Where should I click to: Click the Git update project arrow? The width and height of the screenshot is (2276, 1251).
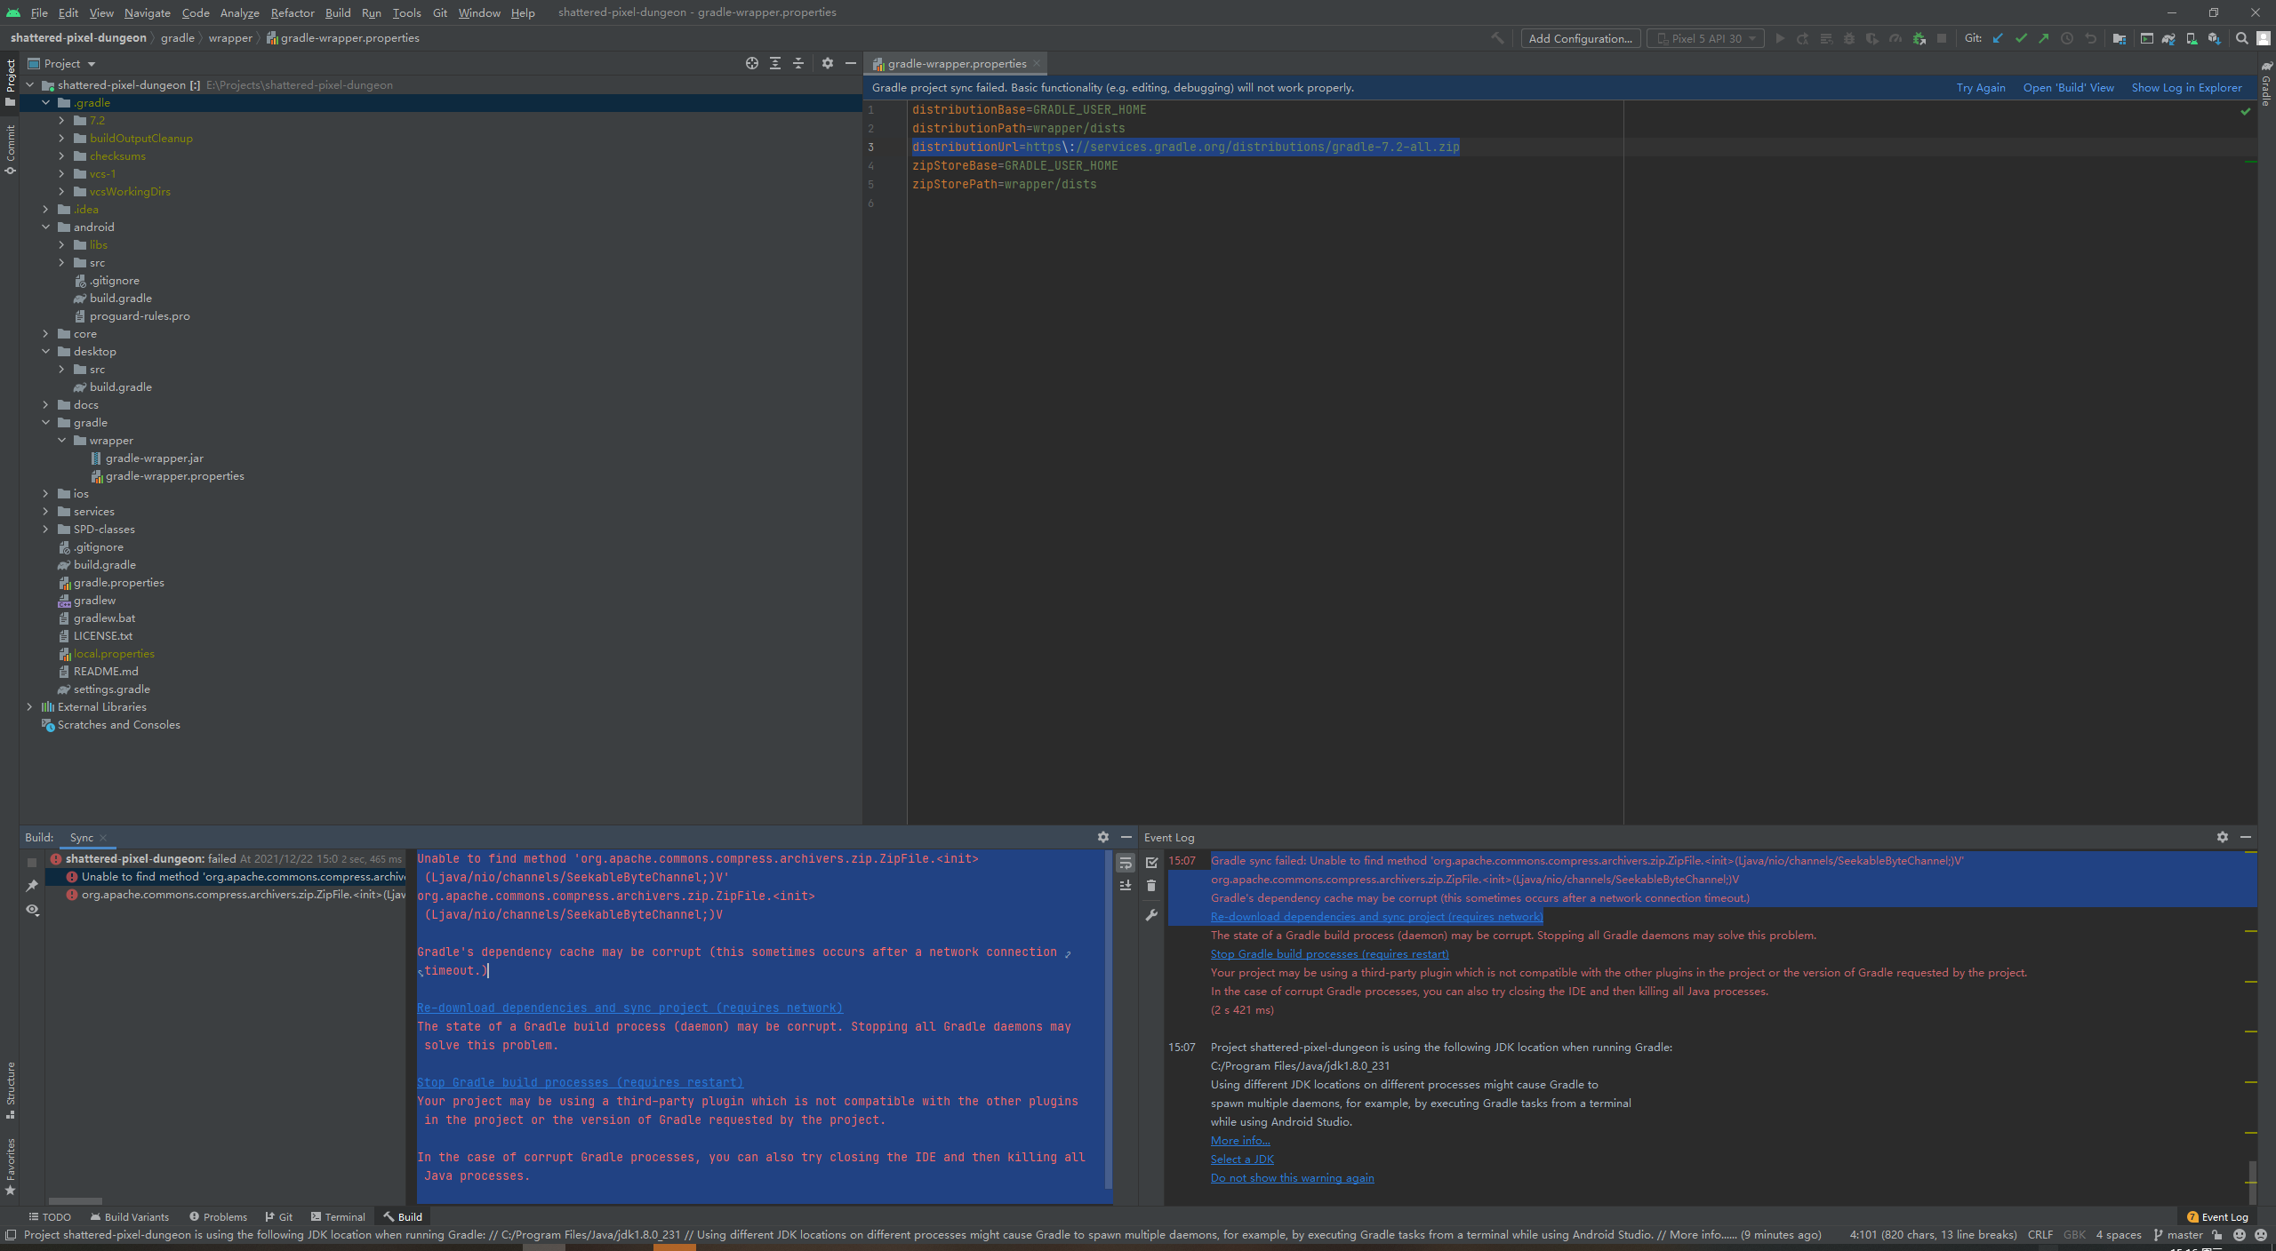(x=1999, y=38)
